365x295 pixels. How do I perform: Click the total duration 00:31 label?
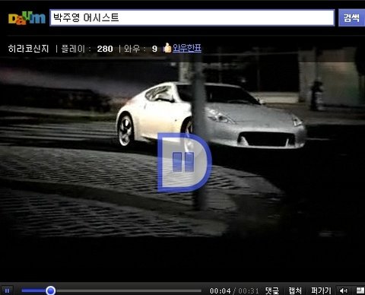(249, 290)
